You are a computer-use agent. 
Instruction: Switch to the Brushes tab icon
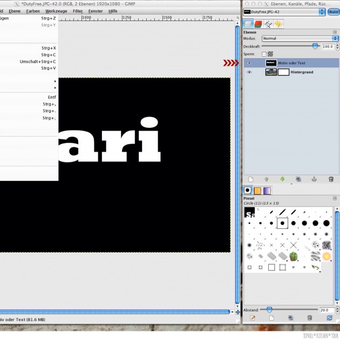[x=248, y=191]
